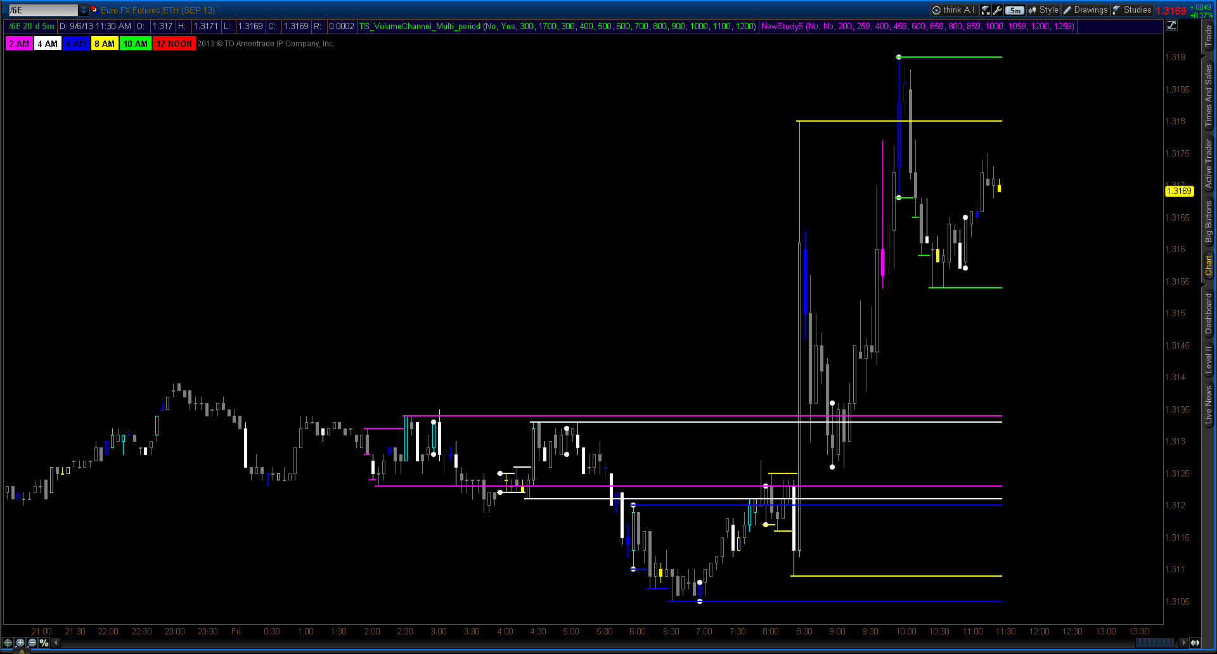
Task: Select the crosshair pan tool
Action: (x=8, y=643)
